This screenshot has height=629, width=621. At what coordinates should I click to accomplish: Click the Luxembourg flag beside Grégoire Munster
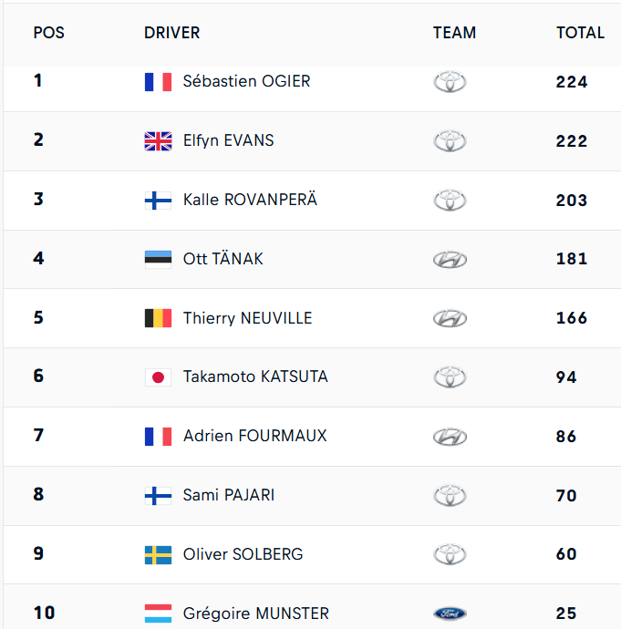tap(158, 614)
